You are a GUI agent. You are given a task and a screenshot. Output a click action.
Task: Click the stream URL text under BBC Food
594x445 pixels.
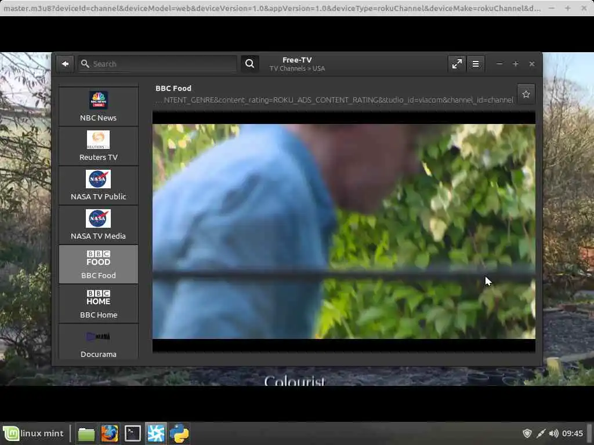click(335, 100)
